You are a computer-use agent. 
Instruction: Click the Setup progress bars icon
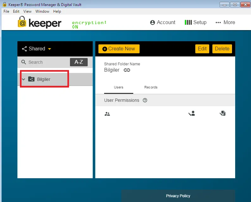(x=188, y=22)
